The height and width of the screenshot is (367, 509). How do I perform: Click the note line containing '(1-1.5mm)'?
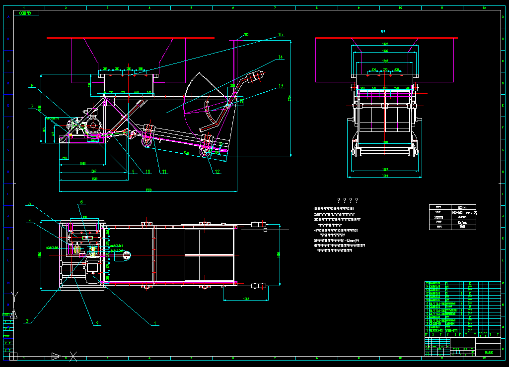coord(337,241)
